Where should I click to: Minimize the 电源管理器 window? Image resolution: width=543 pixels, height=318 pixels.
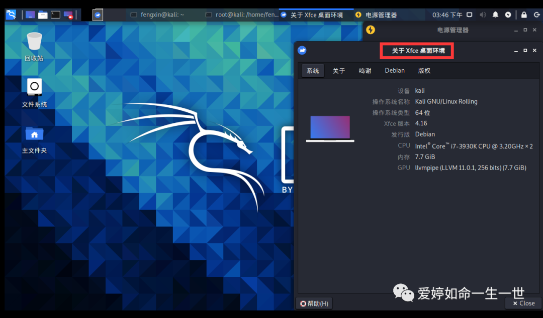516,30
